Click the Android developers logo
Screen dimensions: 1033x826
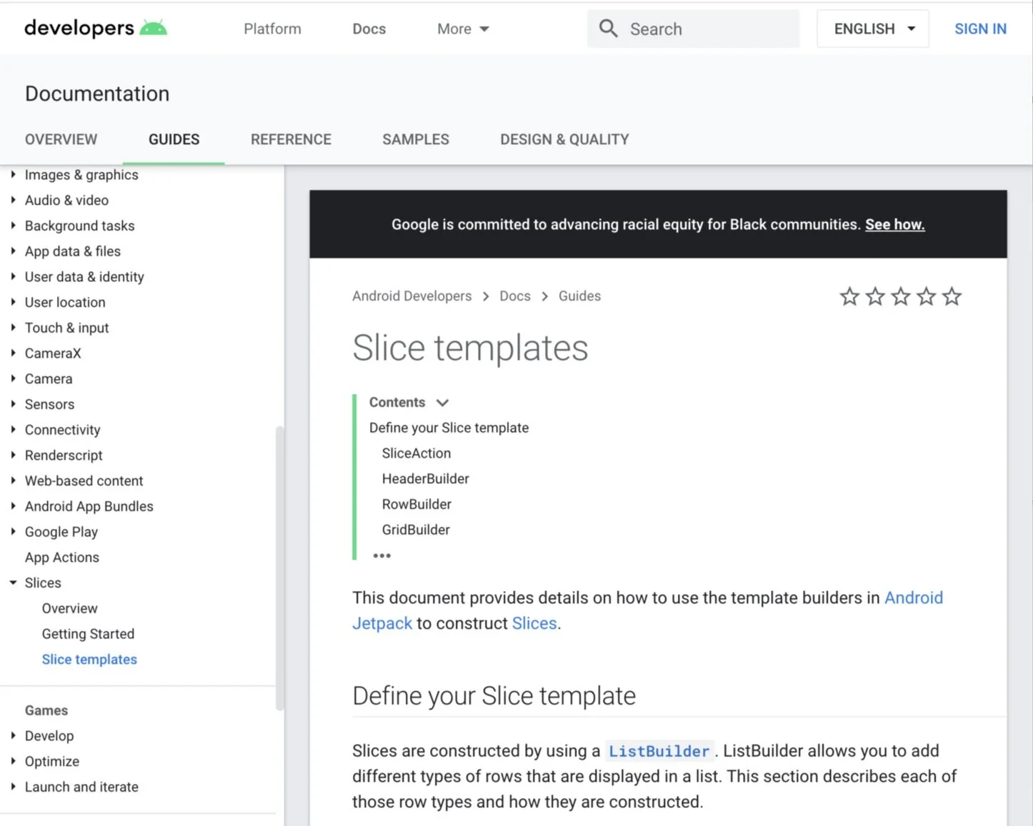point(96,29)
